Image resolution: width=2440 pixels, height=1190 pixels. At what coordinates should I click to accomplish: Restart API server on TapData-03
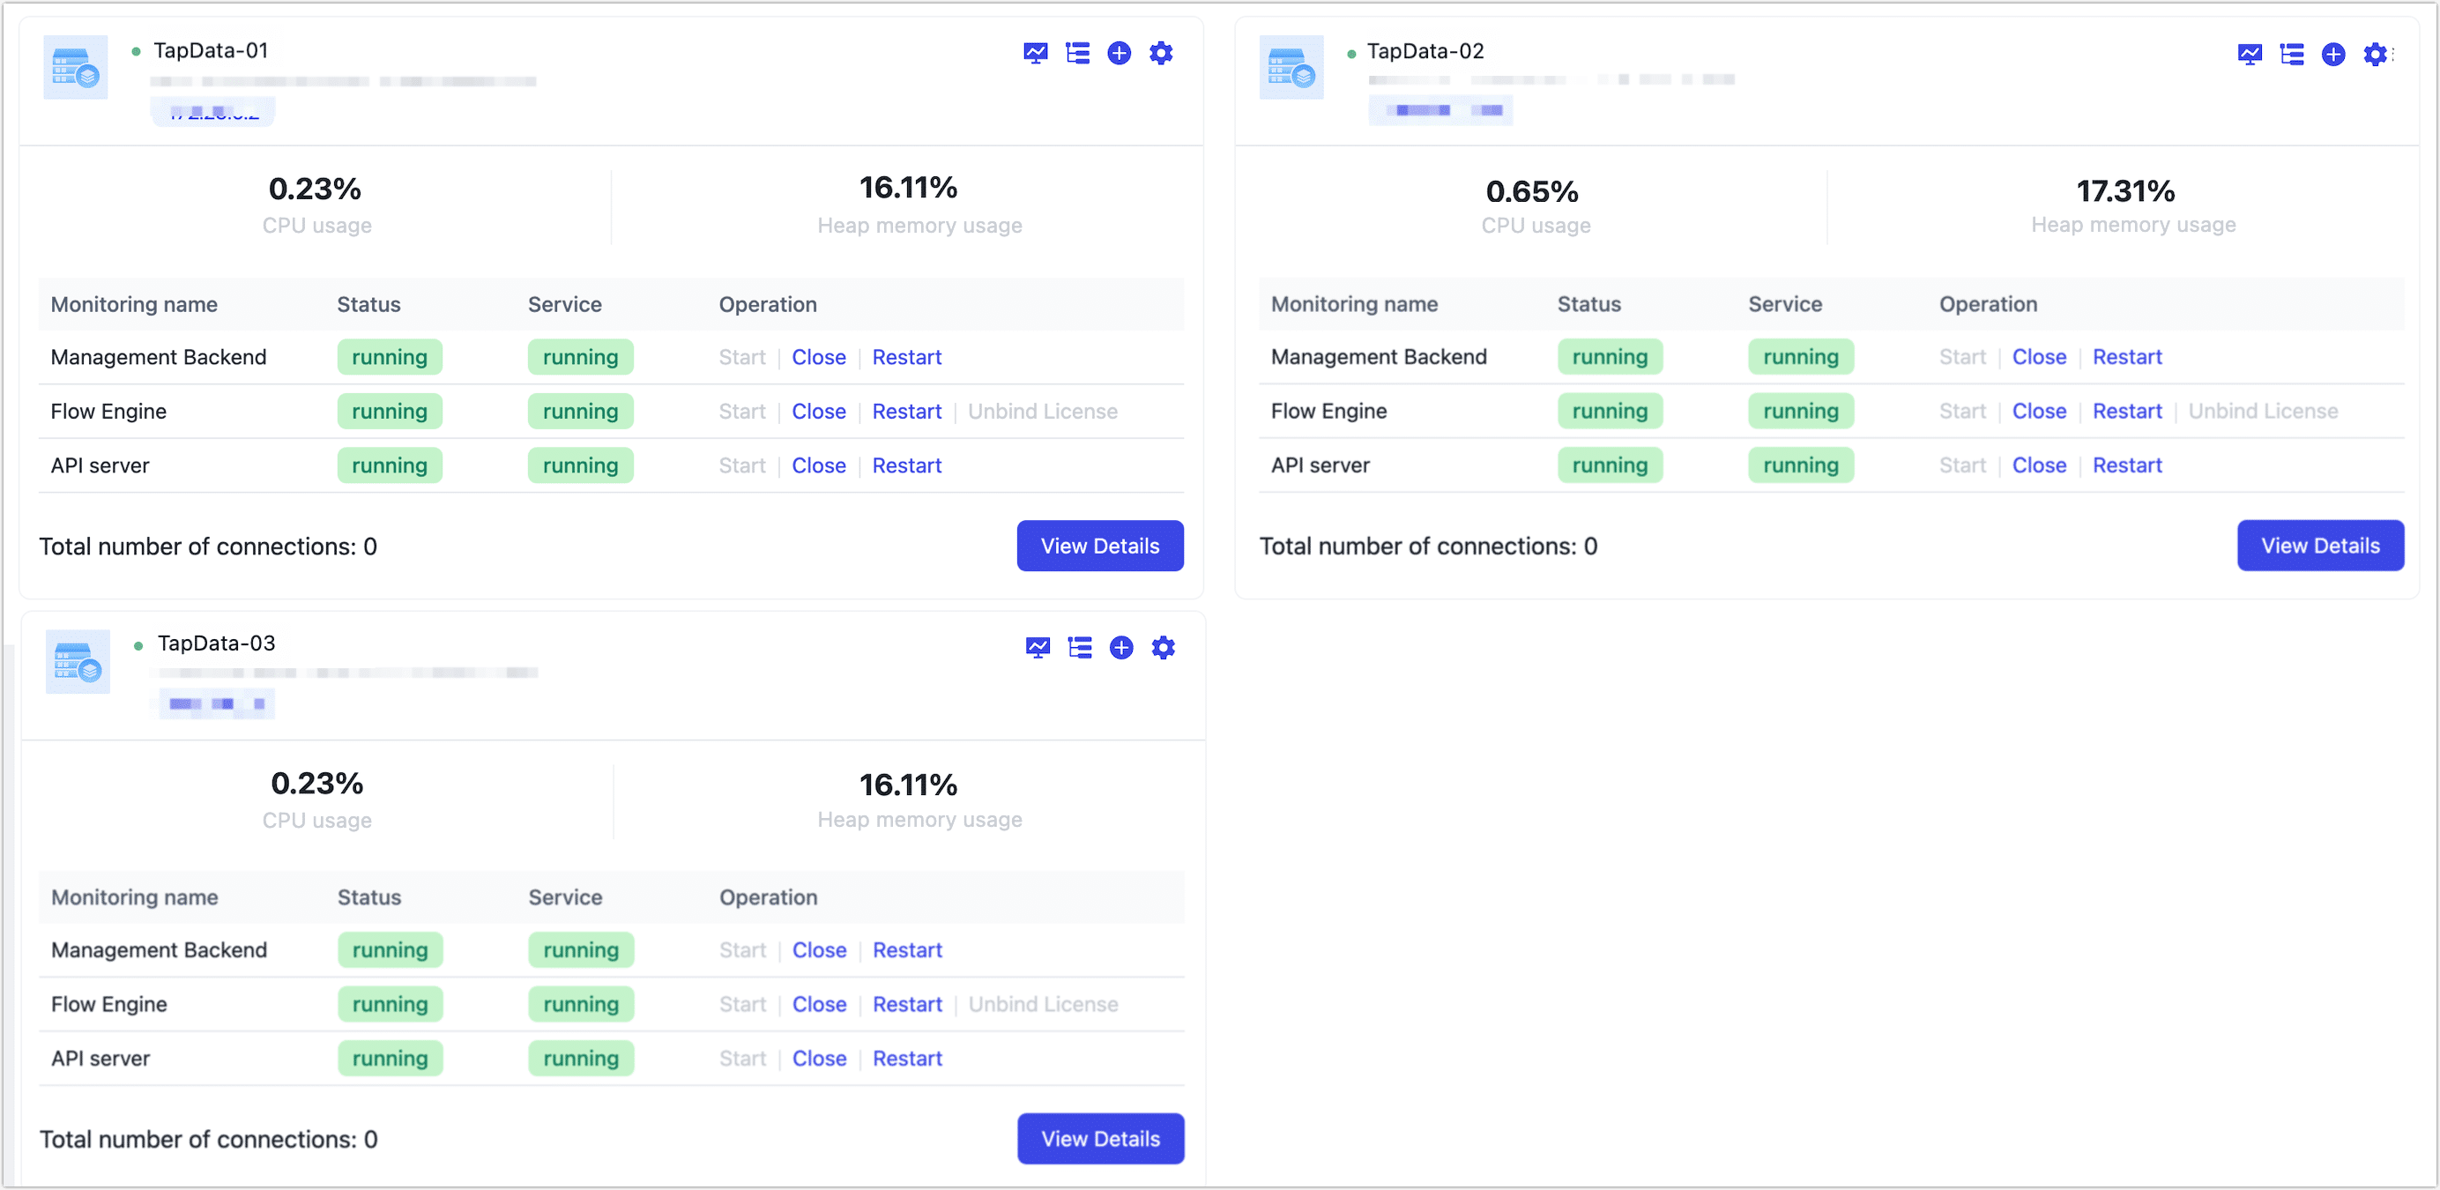(x=906, y=1059)
